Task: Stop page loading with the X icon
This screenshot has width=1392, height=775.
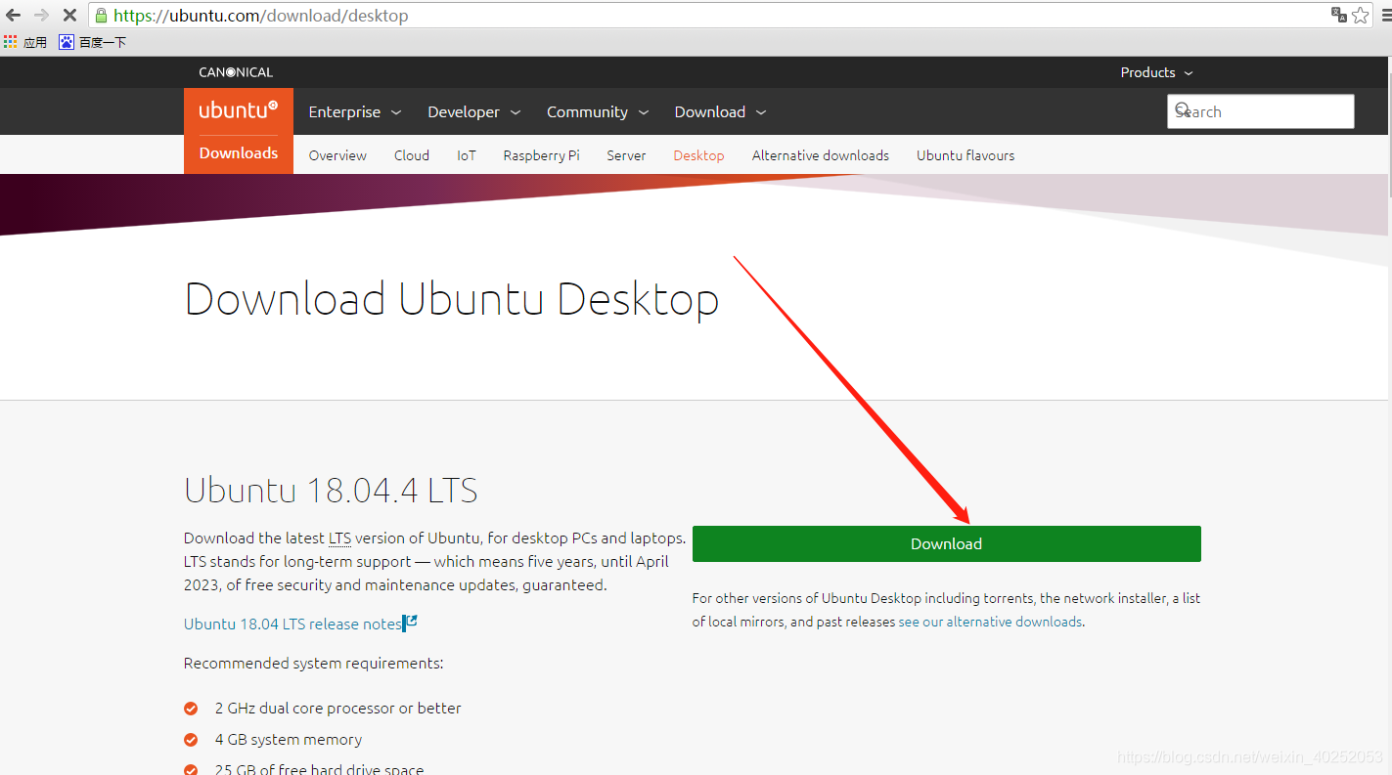Action: 69,16
